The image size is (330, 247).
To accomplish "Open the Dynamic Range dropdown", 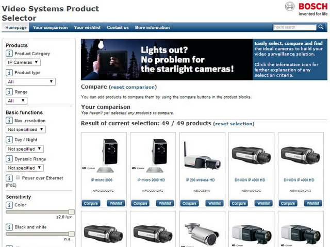I will (x=25, y=168).
